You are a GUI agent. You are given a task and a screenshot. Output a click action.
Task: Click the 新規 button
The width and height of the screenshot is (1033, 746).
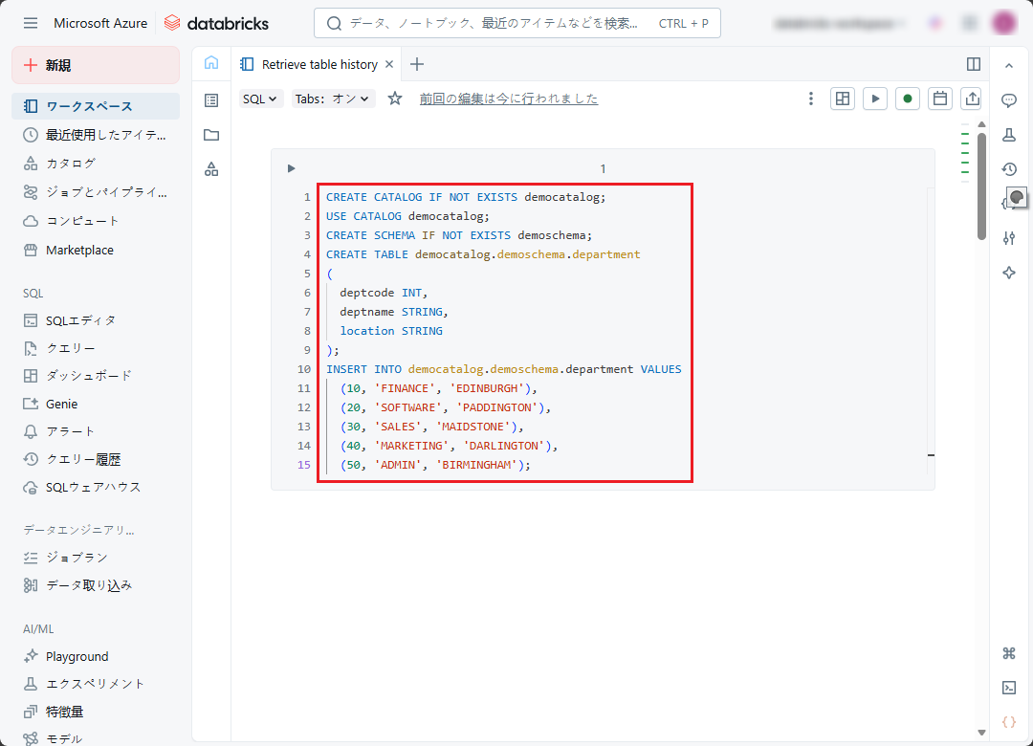[96, 65]
